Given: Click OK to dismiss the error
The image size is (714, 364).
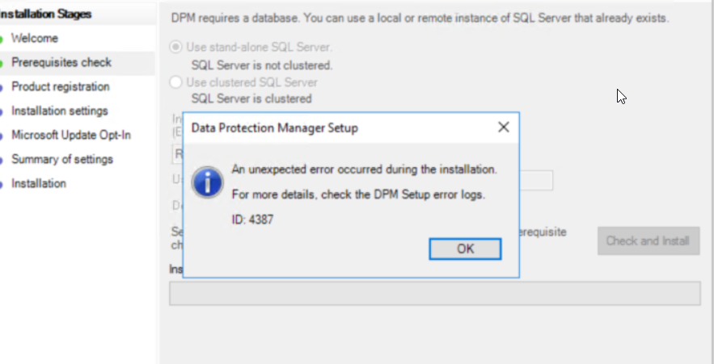Looking at the screenshot, I should click(x=465, y=249).
